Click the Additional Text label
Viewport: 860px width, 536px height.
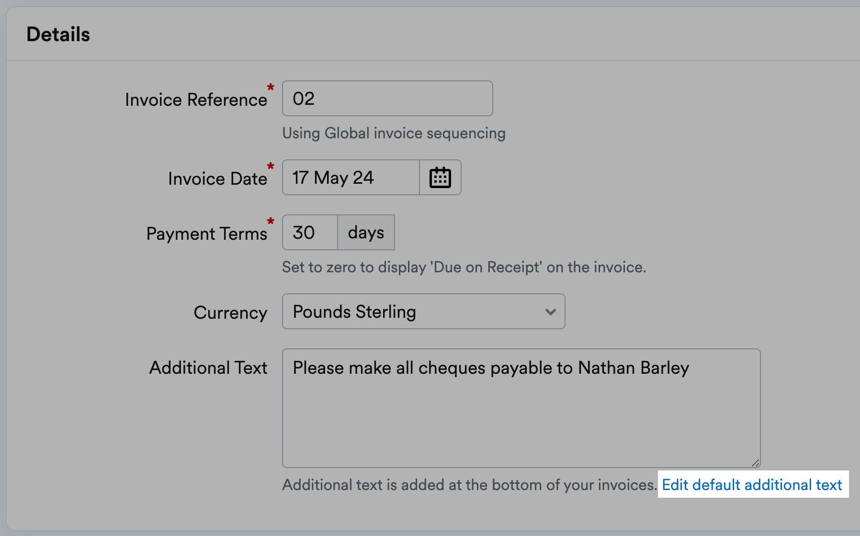tap(208, 368)
